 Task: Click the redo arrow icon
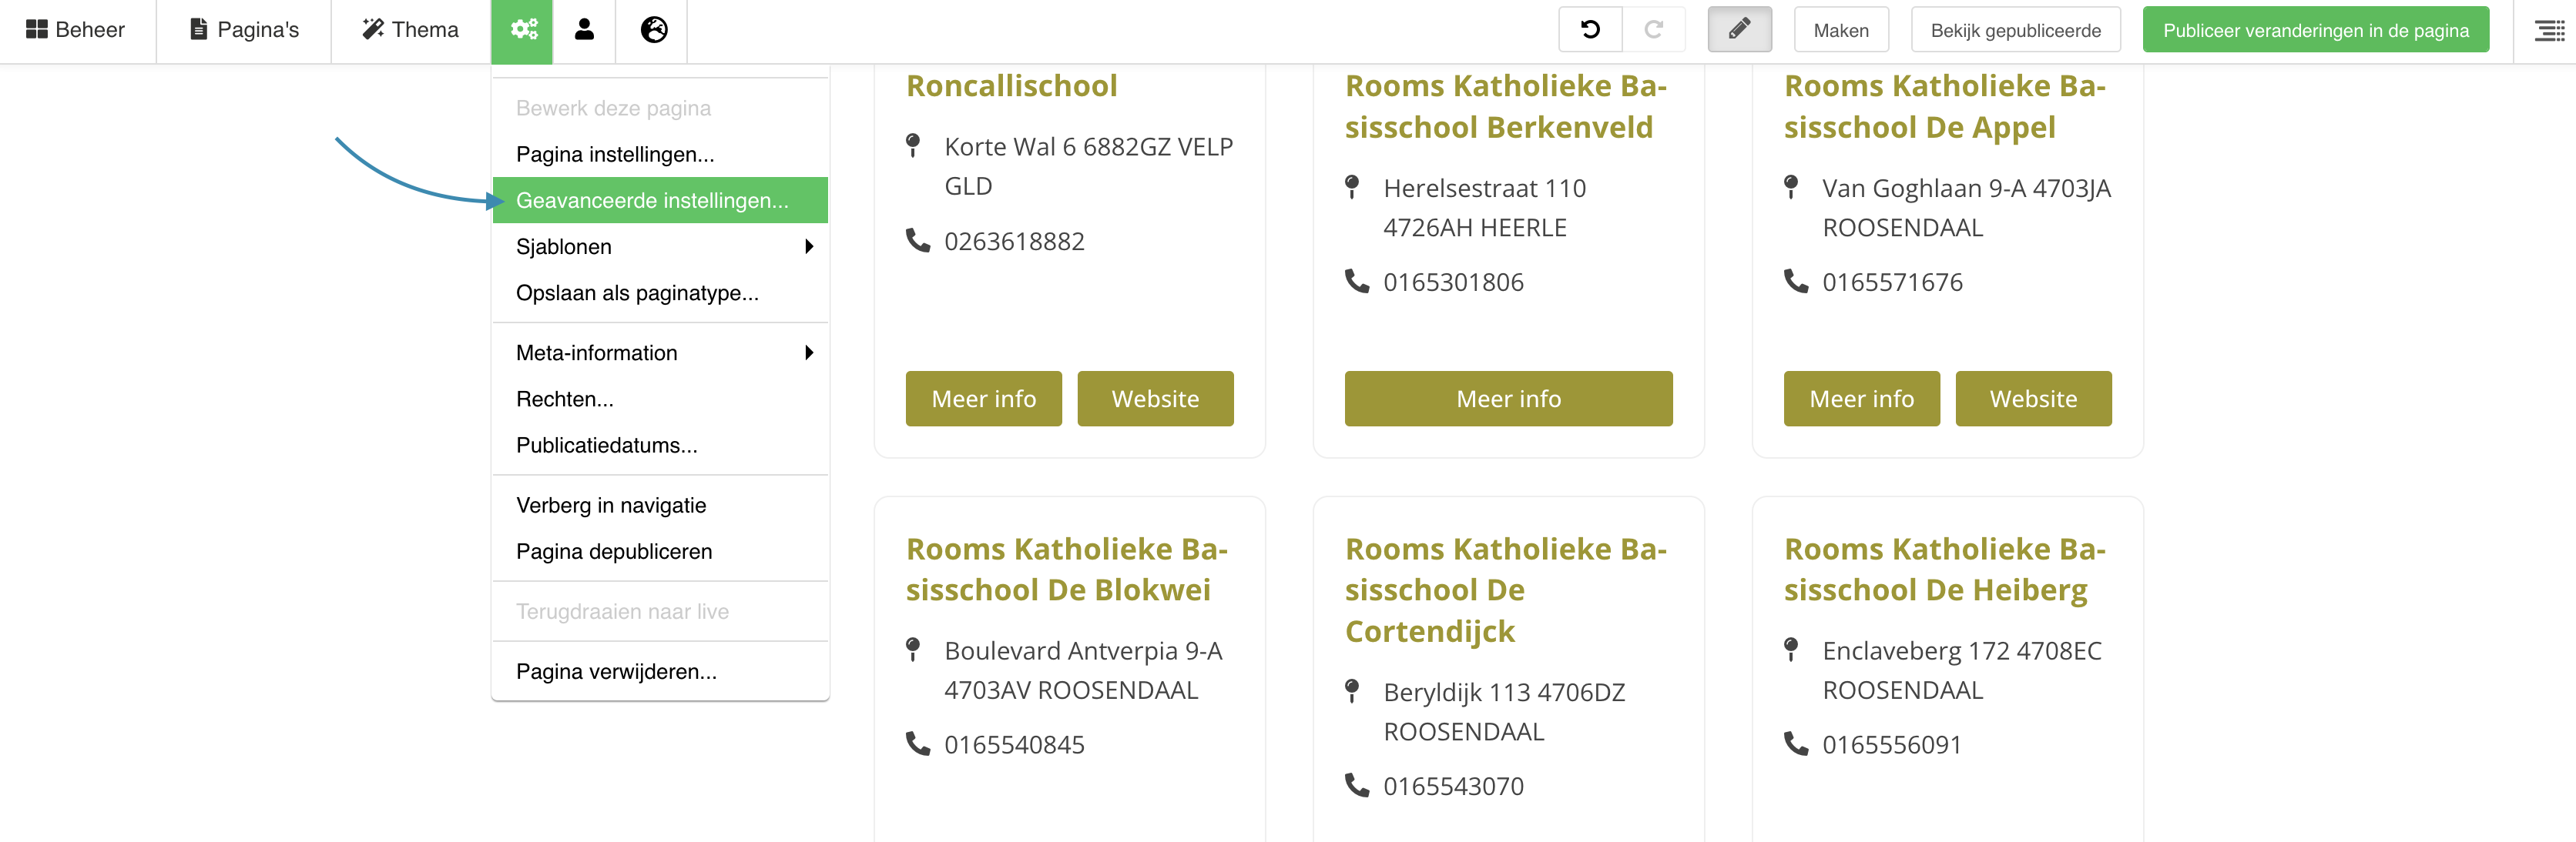point(1654,29)
